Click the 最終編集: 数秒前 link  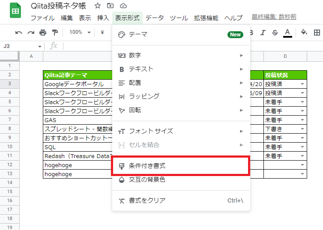[274, 17]
